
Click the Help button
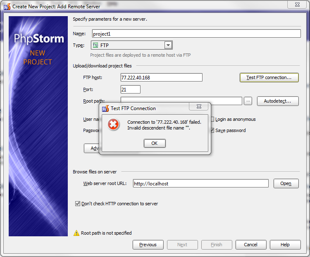click(285, 245)
